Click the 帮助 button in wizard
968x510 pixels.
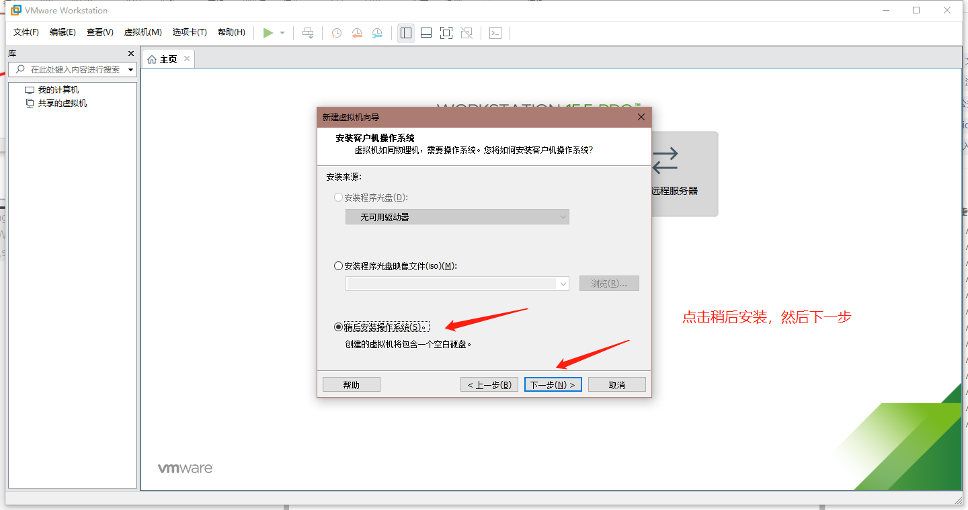[x=352, y=384]
